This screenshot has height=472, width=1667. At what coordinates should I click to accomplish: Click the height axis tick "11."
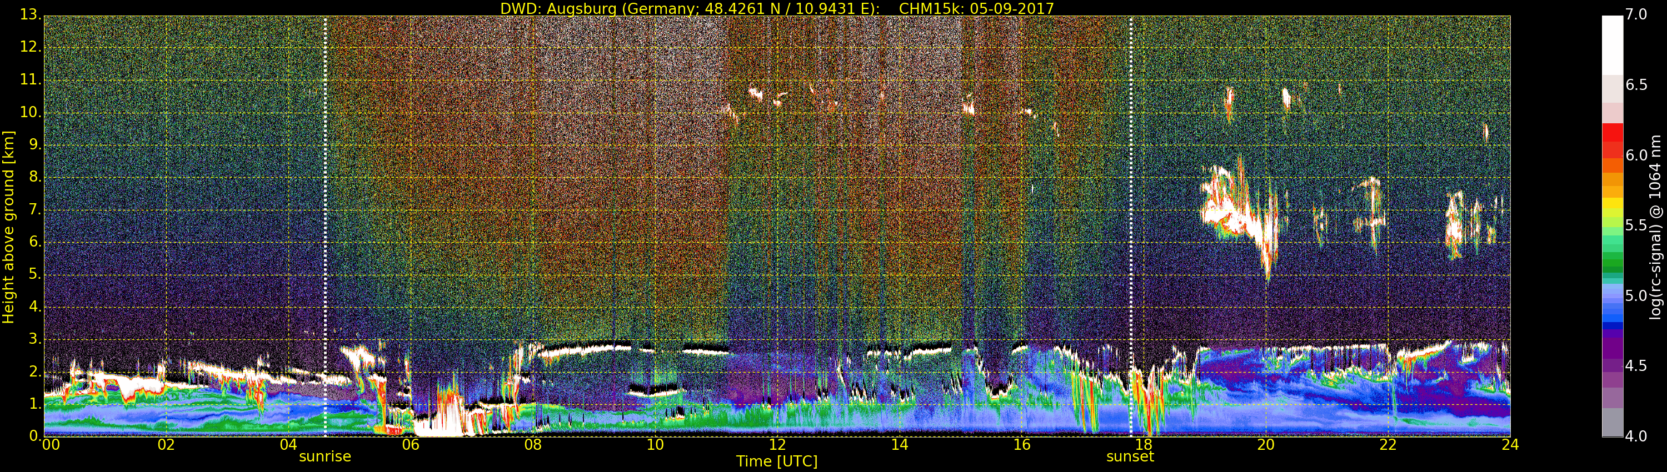click(x=31, y=80)
